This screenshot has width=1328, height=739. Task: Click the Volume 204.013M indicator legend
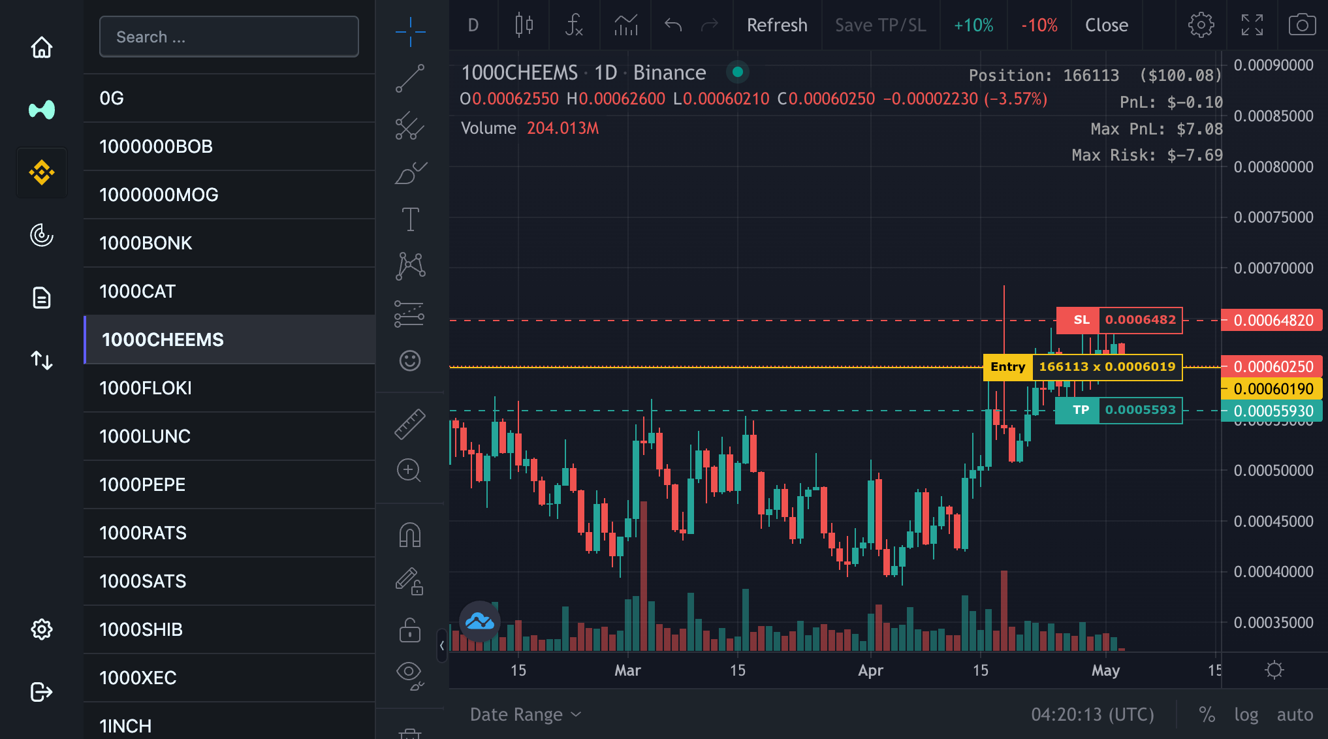pyautogui.click(x=530, y=128)
